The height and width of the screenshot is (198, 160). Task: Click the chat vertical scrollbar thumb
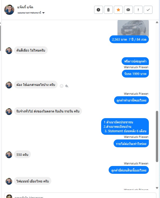(157, 136)
